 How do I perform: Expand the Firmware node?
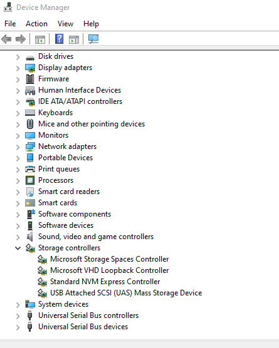(x=18, y=79)
